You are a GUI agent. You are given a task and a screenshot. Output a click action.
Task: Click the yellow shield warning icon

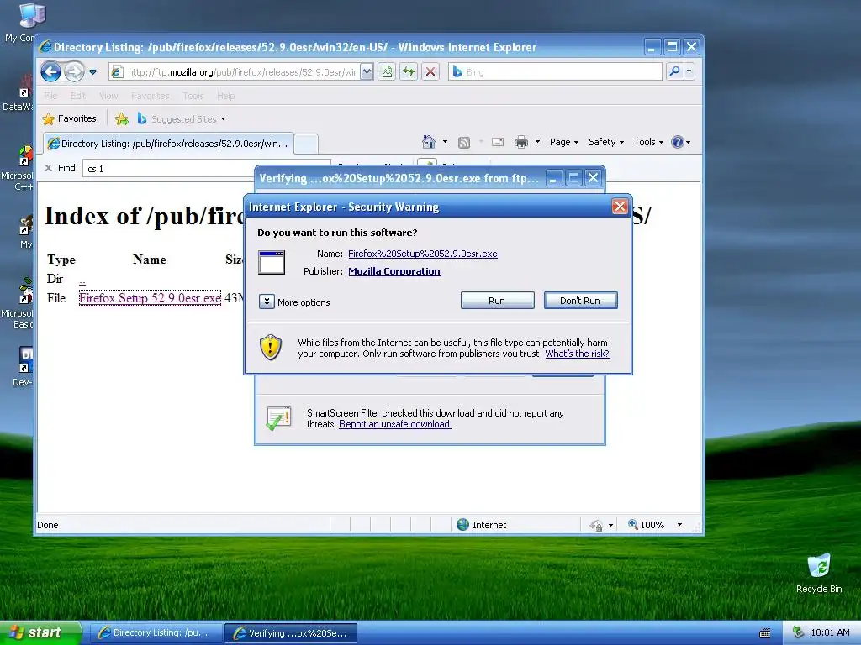pos(270,347)
